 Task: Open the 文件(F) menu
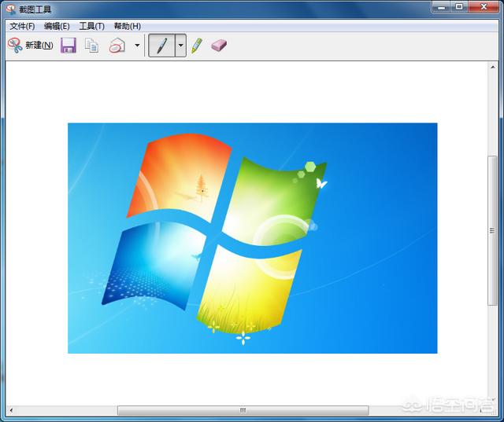click(x=22, y=26)
